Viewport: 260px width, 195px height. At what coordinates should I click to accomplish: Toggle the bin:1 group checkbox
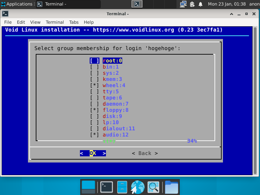click(95, 67)
